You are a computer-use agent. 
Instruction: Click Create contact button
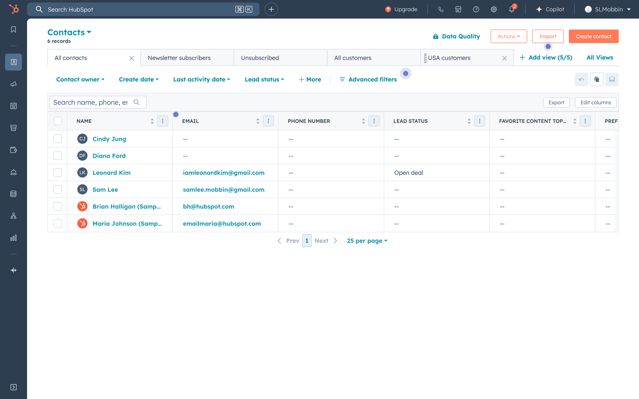[593, 36]
